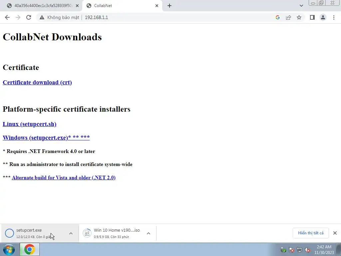Open the Chrome profile avatar menu
Viewport: 341px width, 256px height.
(x=323, y=17)
